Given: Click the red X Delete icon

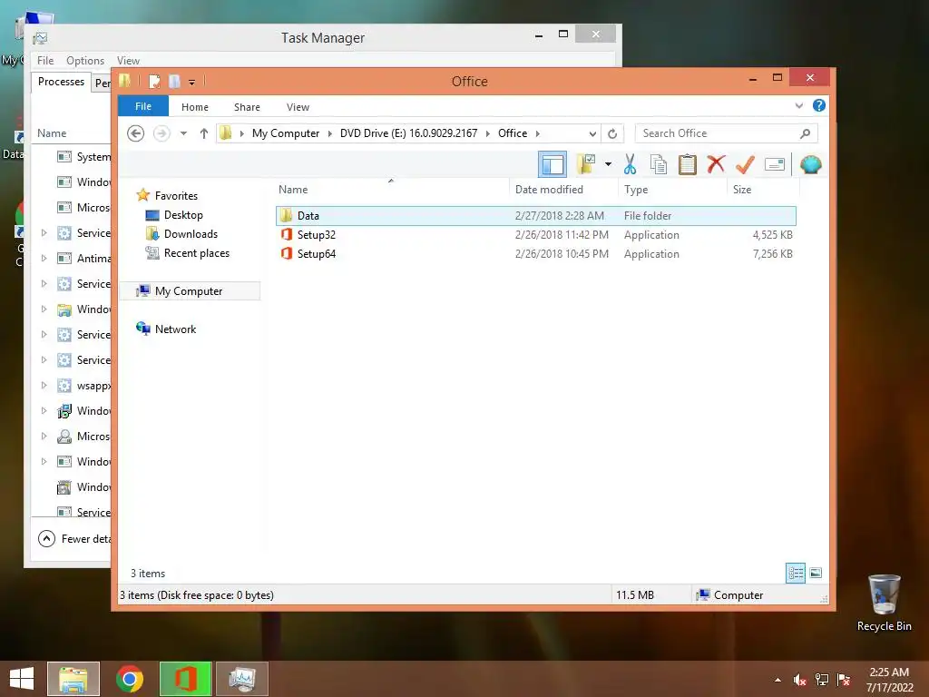Looking at the screenshot, I should click(716, 163).
